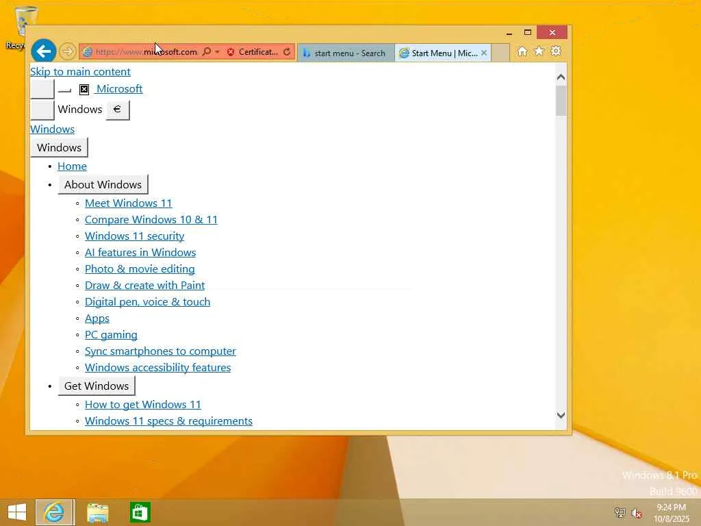Click the scrollbar down arrow
The width and height of the screenshot is (701, 526).
[x=561, y=415]
